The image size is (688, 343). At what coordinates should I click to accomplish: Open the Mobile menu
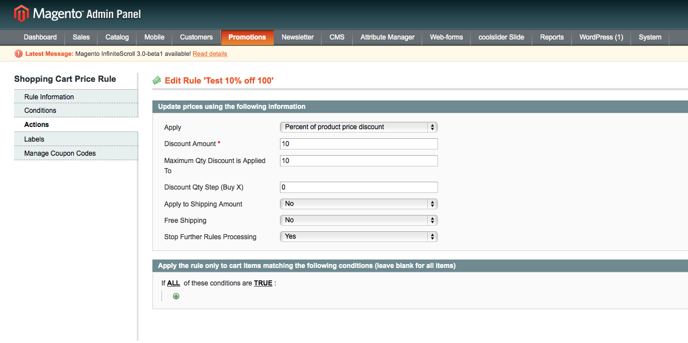(x=154, y=37)
